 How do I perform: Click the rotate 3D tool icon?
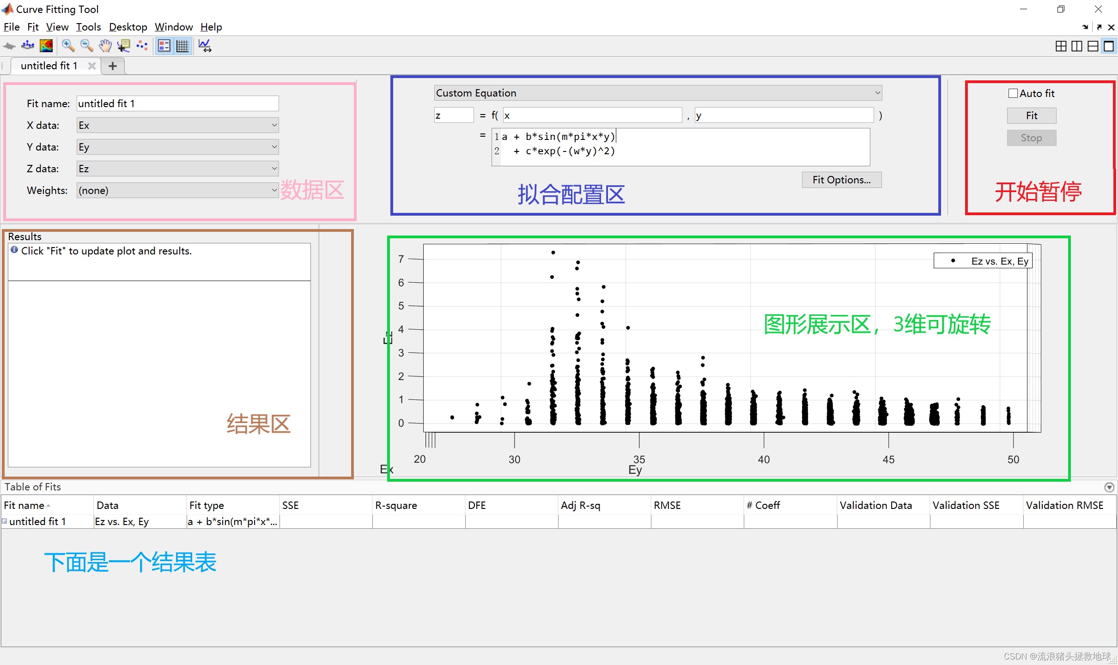click(x=29, y=48)
